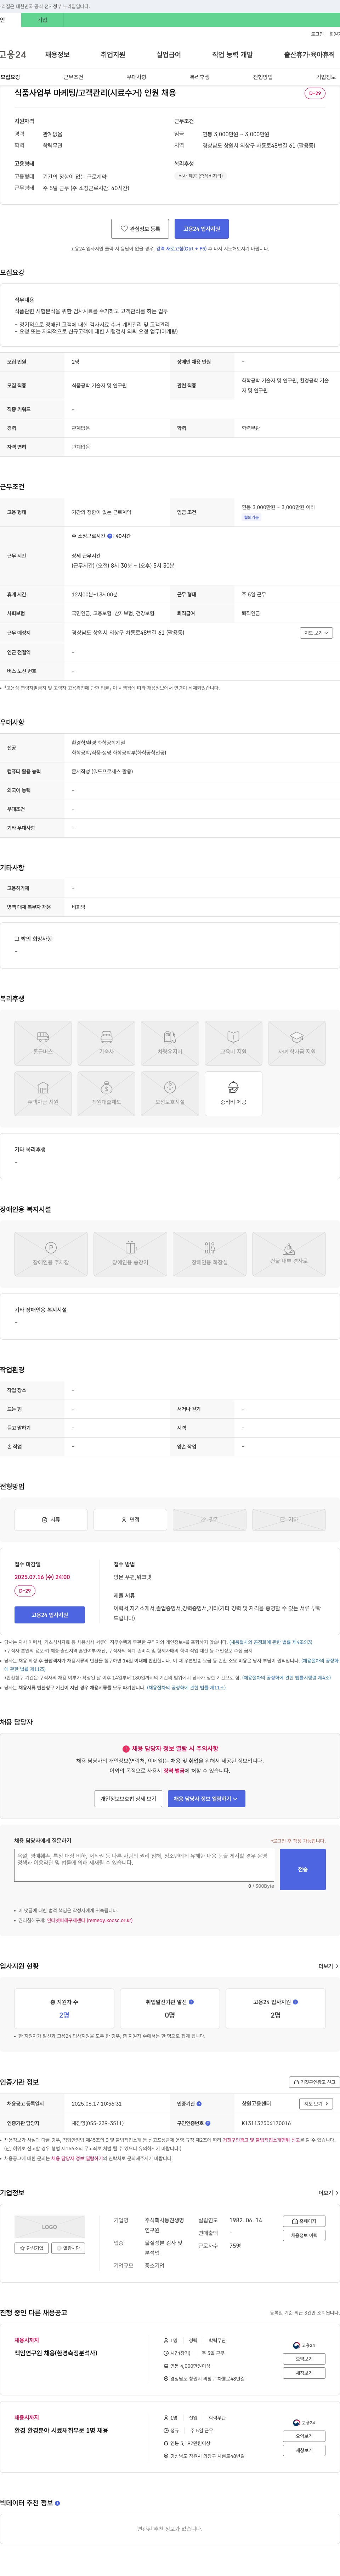Open the 직업 능력 개발 menu
Screen dimensions: 340x2576
point(232,55)
